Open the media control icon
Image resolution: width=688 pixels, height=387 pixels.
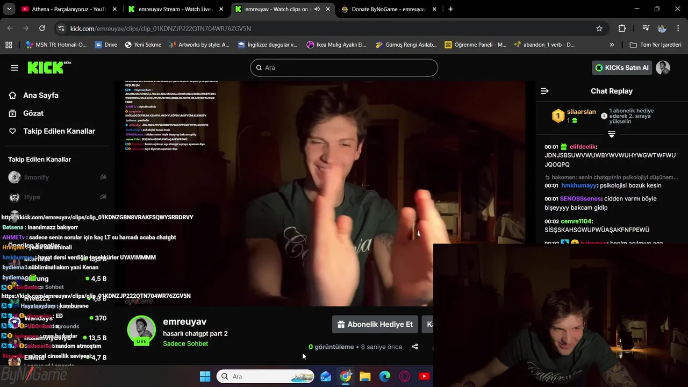point(646,28)
